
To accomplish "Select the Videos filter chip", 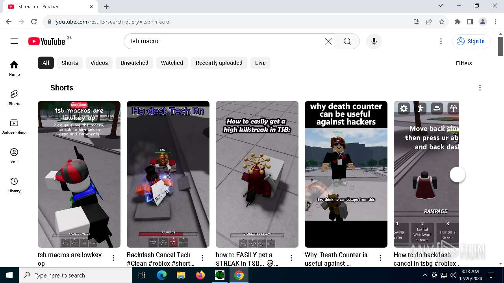I will pos(99,63).
